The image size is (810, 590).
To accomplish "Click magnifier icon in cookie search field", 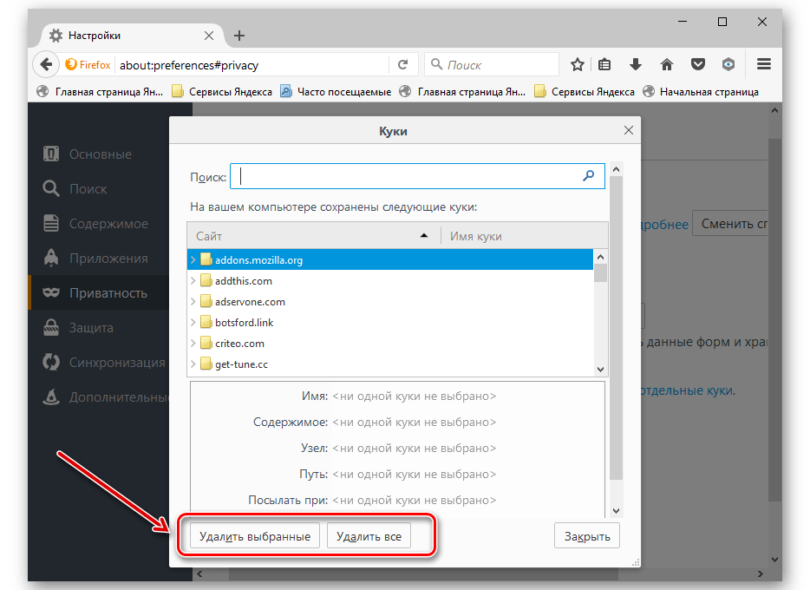I will tap(589, 176).
